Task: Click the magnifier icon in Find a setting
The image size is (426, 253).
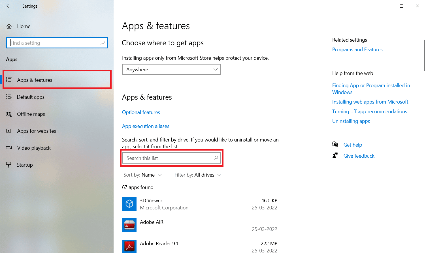Action: coord(103,43)
